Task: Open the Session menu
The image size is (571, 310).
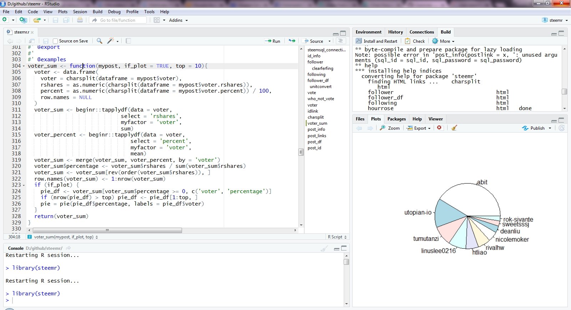Action: 80,12
